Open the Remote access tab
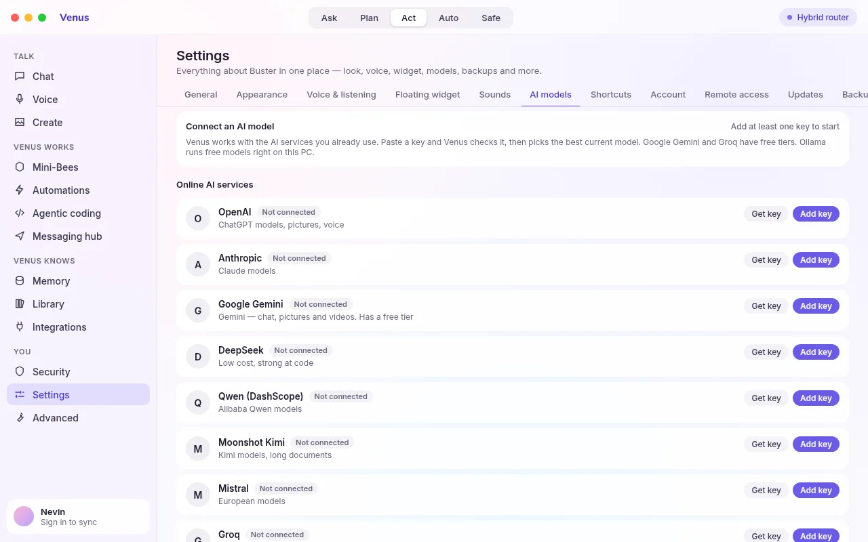Image resolution: width=868 pixels, height=542 pixels. pyautogui.click(x=736, y=95)
